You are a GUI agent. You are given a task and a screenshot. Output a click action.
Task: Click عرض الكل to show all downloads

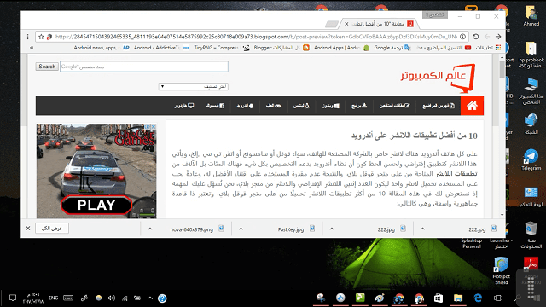point(52,229)
